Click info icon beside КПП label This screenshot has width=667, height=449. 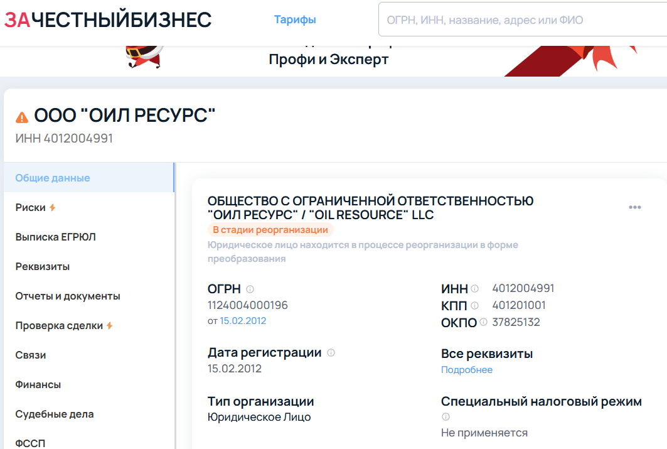click(x=474, y=306)
